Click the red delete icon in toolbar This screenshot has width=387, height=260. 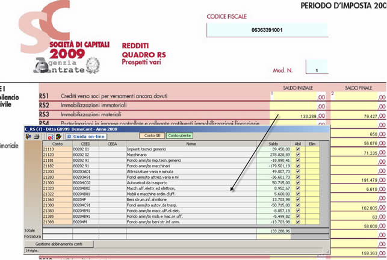[51, 137]
